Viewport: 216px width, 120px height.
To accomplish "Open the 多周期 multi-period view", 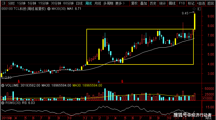I will pos(108,3).
